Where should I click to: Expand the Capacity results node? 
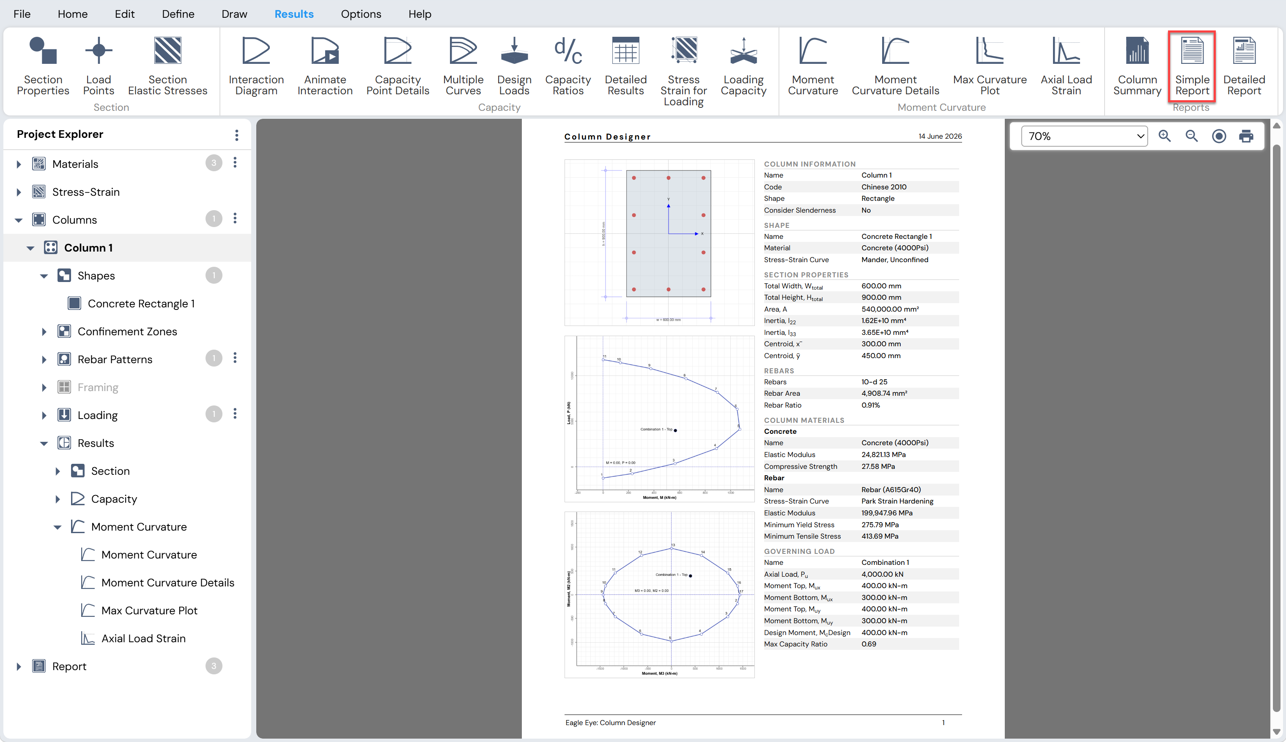click(x=58, y=499)
